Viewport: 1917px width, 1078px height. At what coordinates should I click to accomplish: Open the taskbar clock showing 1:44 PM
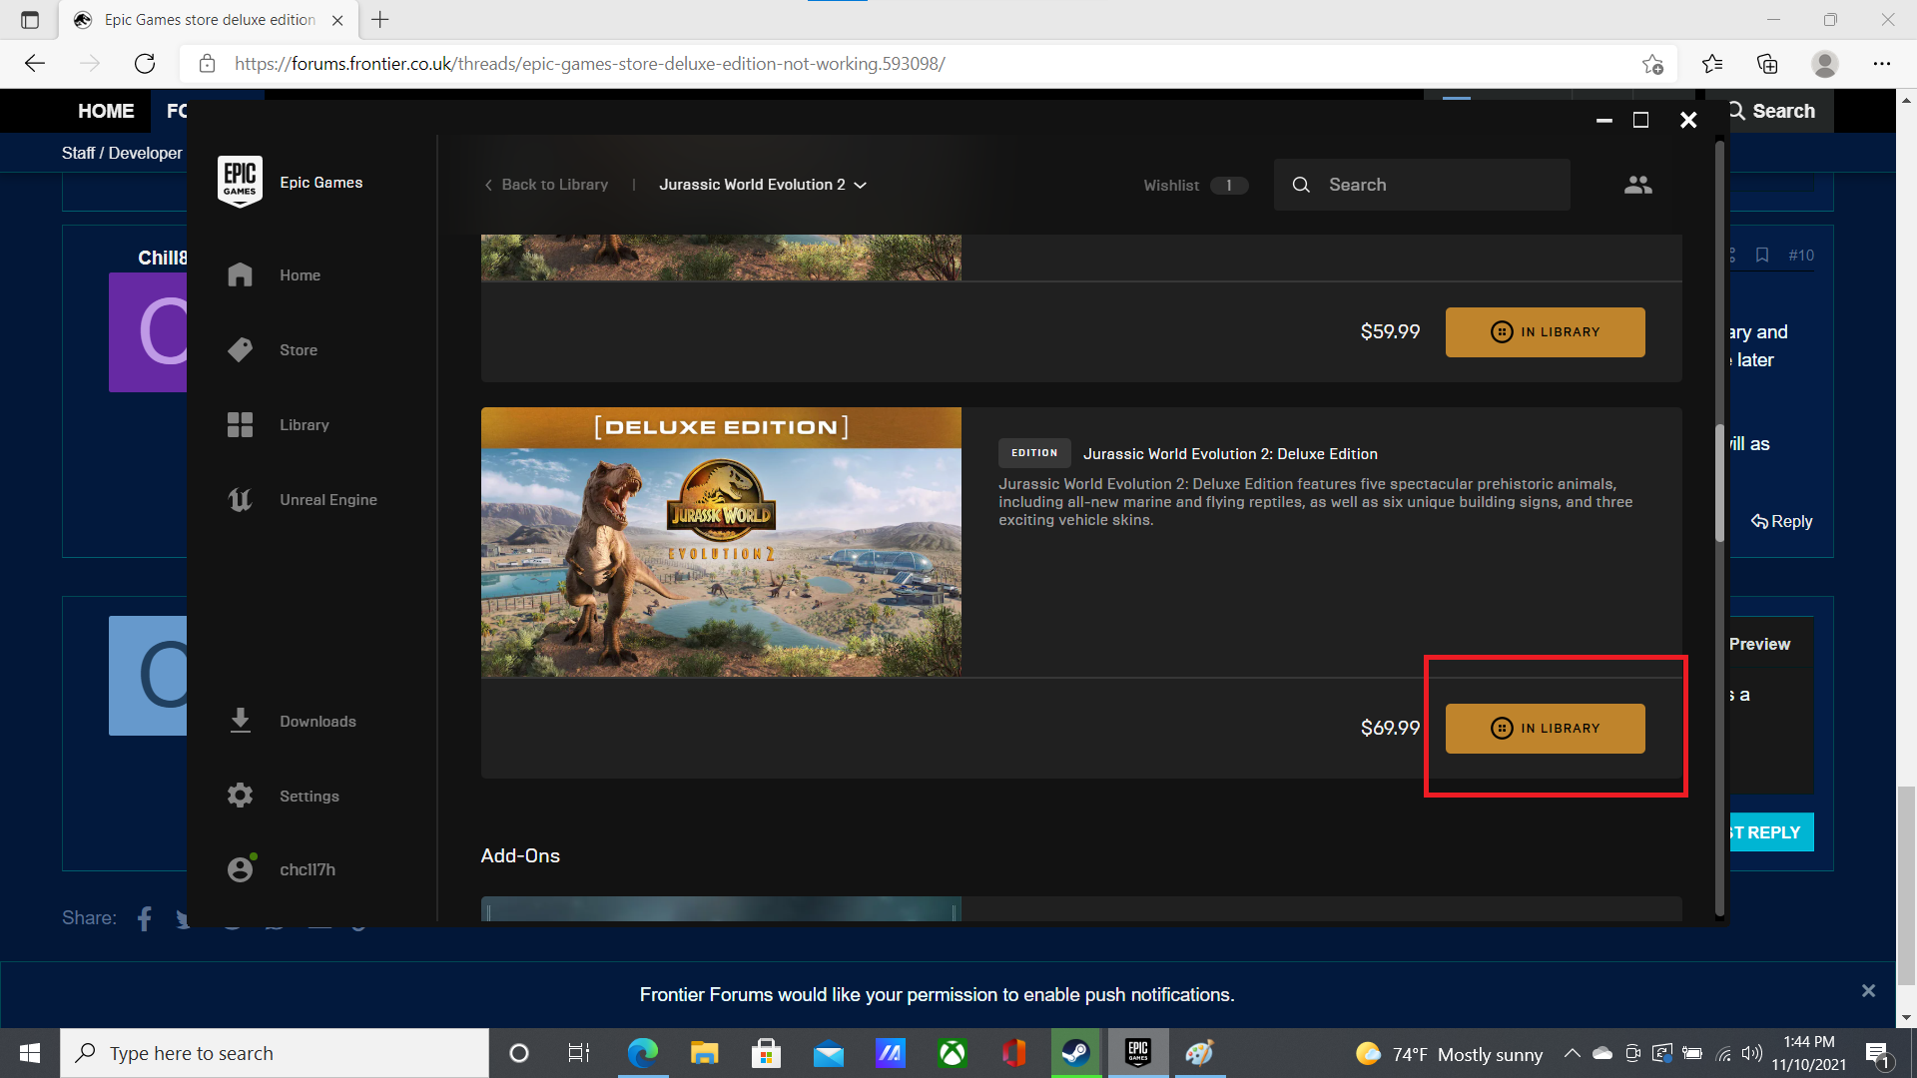[1809, 1053]
